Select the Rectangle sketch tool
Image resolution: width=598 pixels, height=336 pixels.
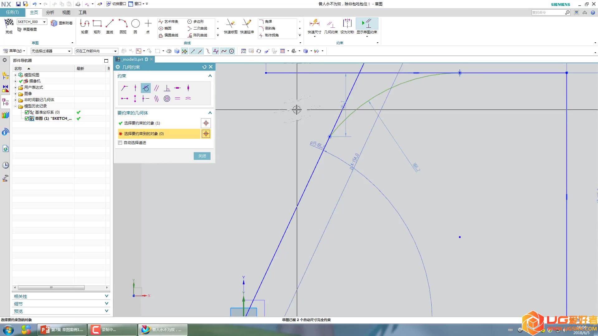pos(97,24)
